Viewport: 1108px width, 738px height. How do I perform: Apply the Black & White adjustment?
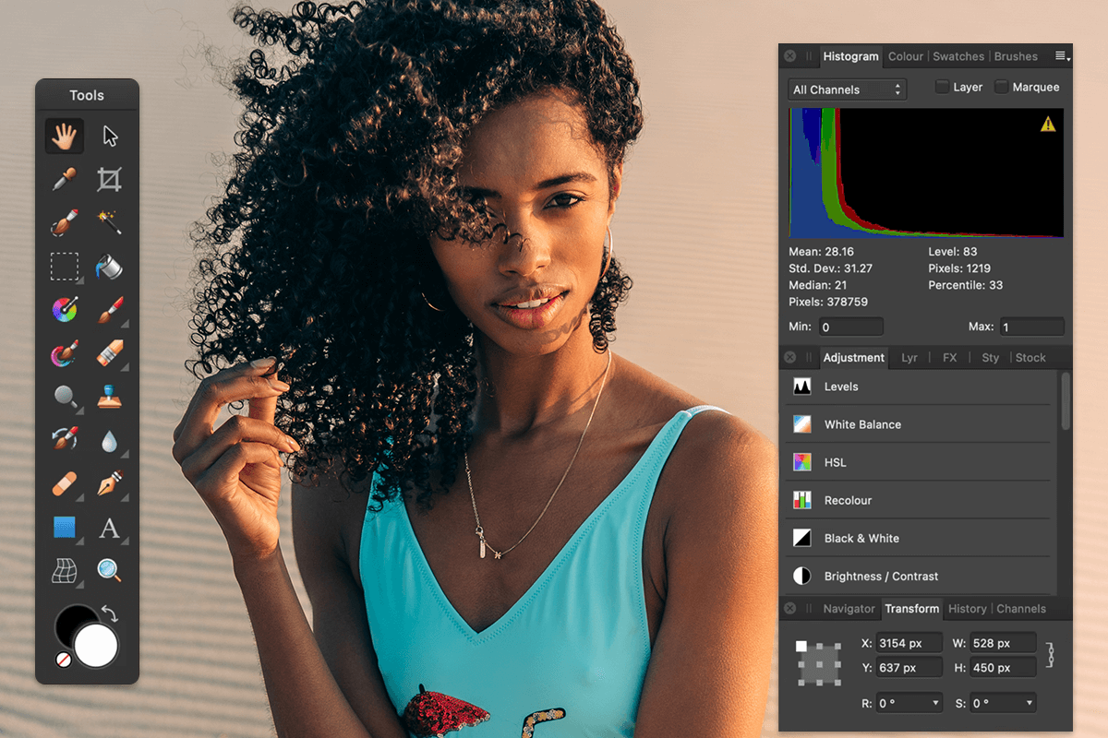[x=860, y=539]
